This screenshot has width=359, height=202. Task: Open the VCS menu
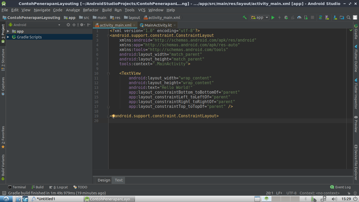142,10
